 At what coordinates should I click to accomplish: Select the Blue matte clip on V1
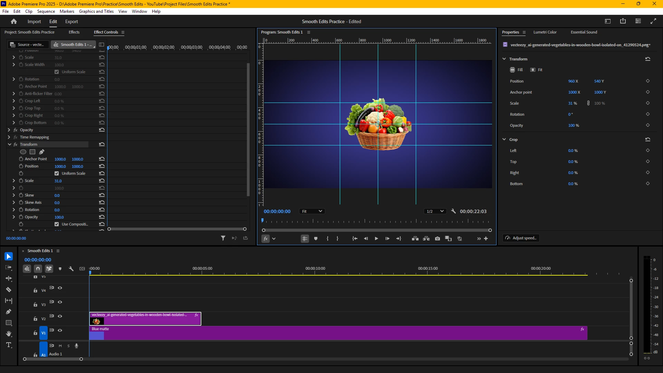click(311, 333)
